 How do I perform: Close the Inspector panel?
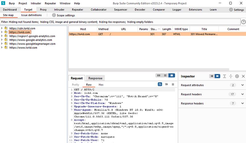click(243, 76)
